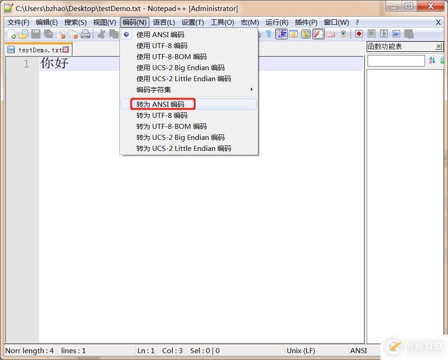Image resolution: width=448 pixels, height=360 pixels.
Task: Close the testDemo.txt tab
Action: 66,50
